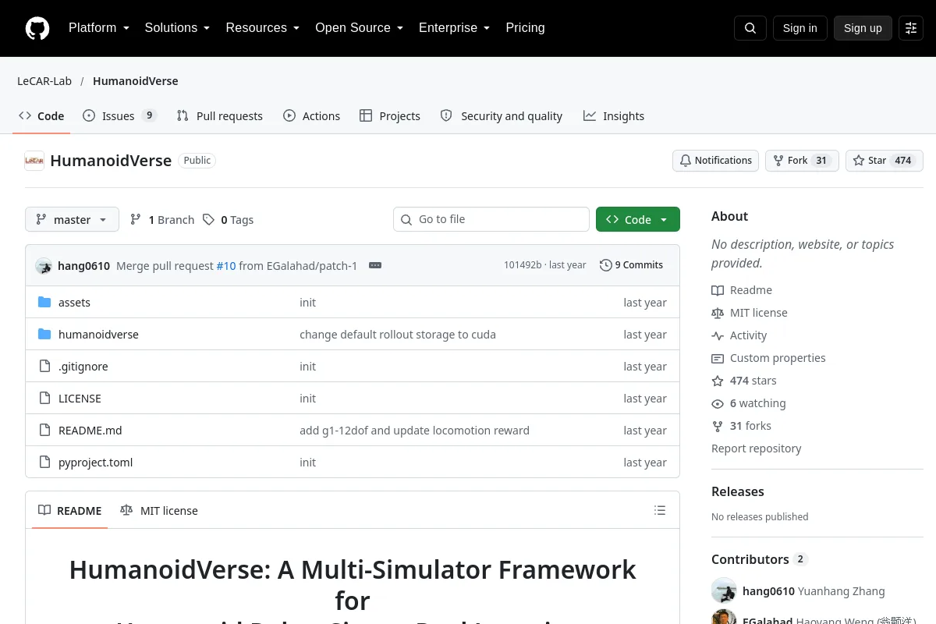Open the LICENSE file

click(x=80, y=399)
